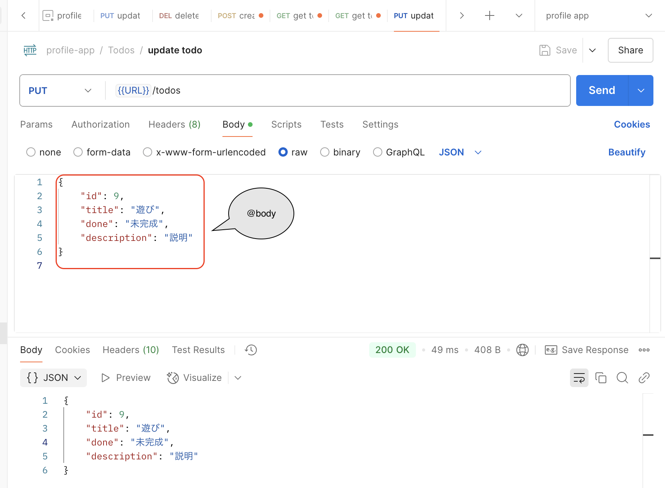Select x-www-form-urlencoded body type
Viewport: 665px width, 488px height.
point(148,152)
